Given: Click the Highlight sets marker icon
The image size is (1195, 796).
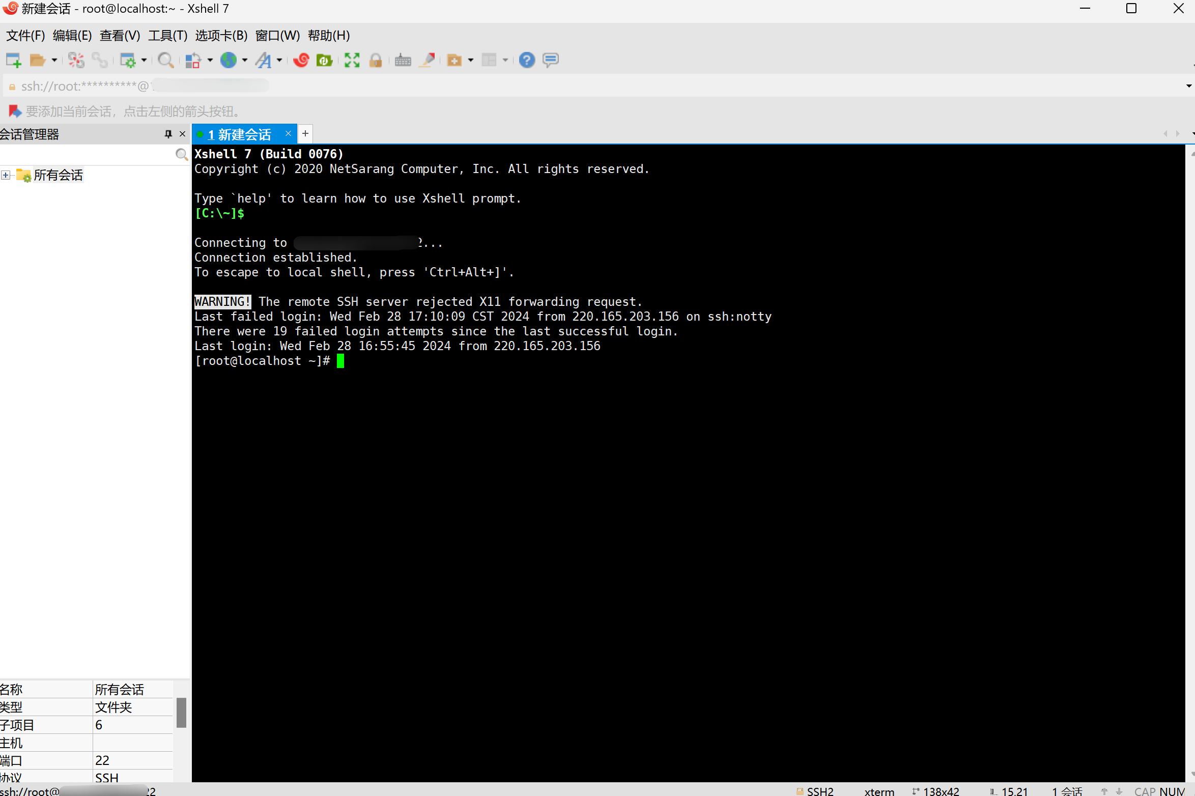Looking at the screenshot, I should [x=428, y=60].
